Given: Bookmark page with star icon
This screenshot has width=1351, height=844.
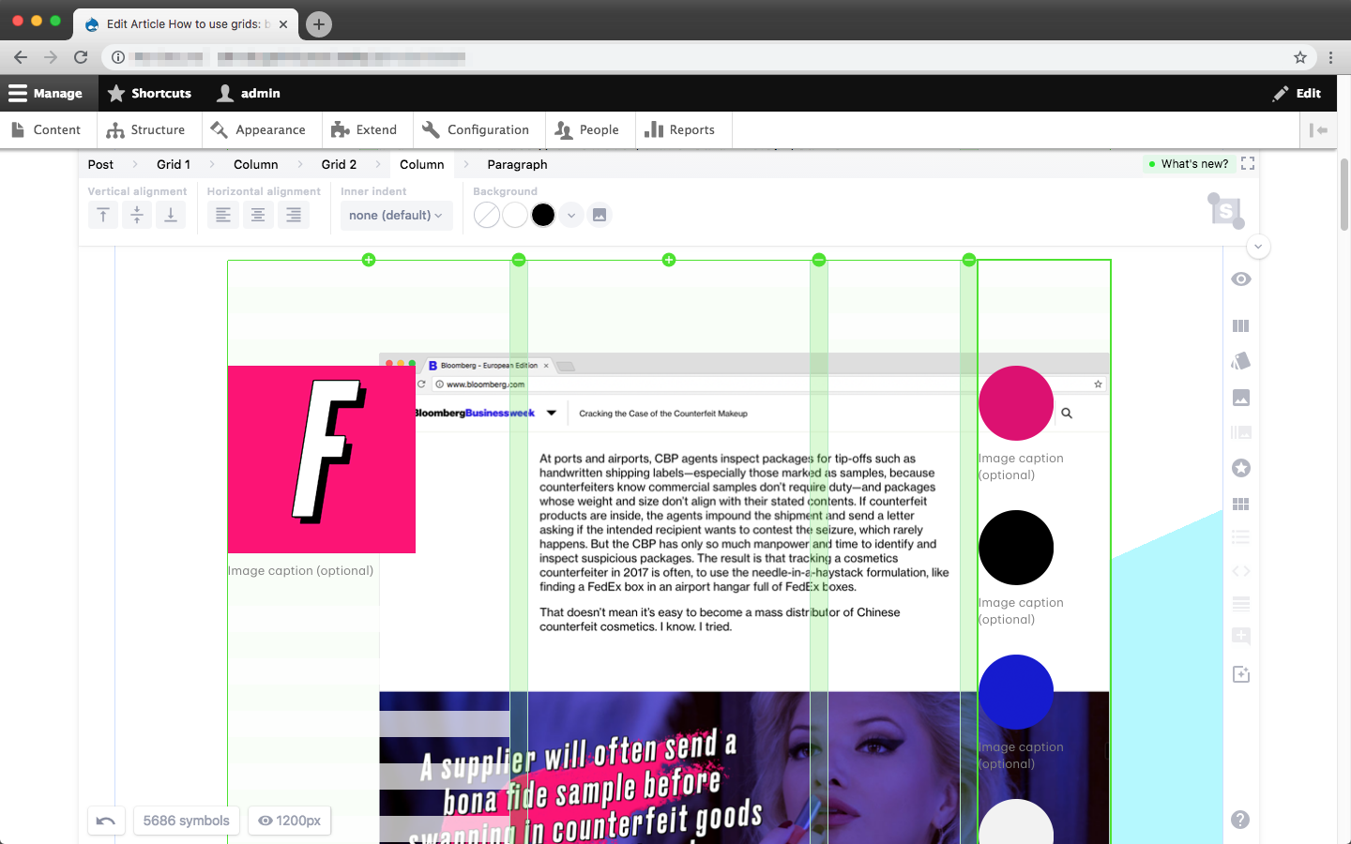Looking at the screenshot, I should [1300, 57].
